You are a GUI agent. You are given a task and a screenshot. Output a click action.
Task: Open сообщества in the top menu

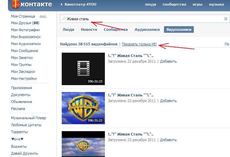pyautogui.click(x=174, y=4)
